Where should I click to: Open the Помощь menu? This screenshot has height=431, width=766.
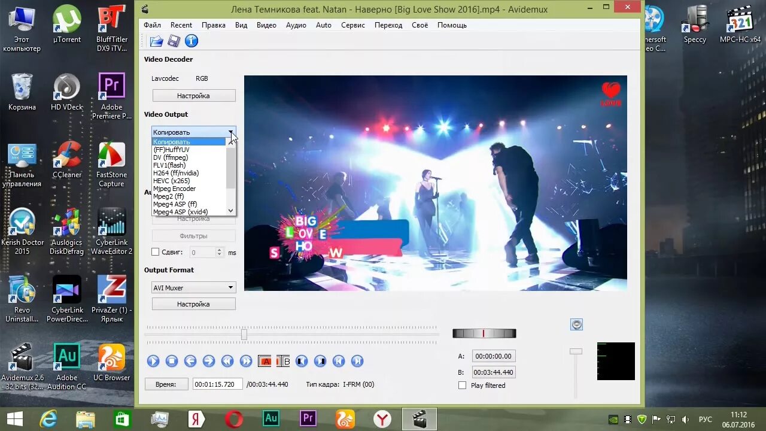[x=452, y=25]
